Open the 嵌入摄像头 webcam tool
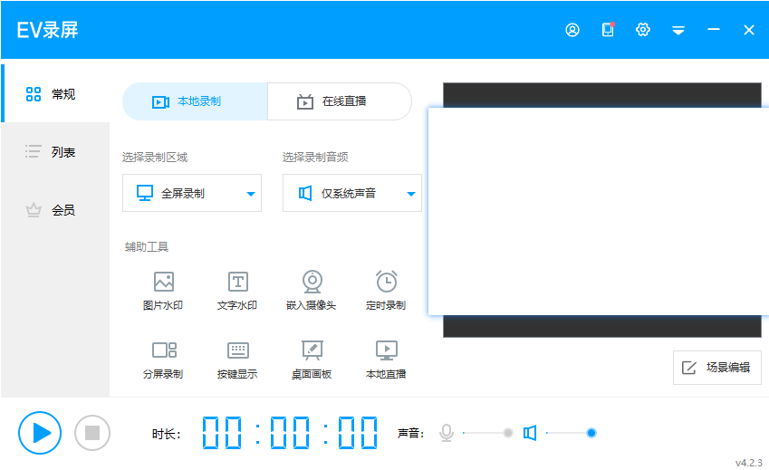Image resolution: width=769 pixels, height=470 pixels. pyautogui.click(x=312, y=291)
